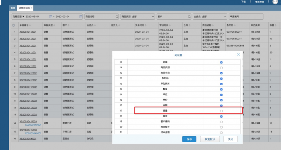Viewport: 281px width, 150px height.
Task: Enable the 重量 column checkbox
Action: [221, 111]
